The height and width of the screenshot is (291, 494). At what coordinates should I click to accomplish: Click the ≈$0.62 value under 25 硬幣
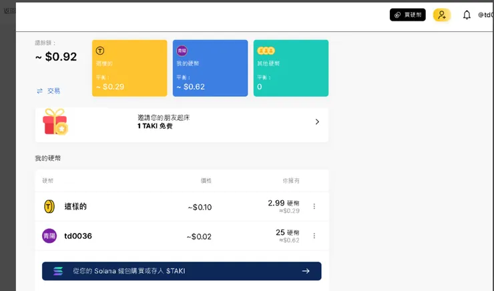[289, 240]
